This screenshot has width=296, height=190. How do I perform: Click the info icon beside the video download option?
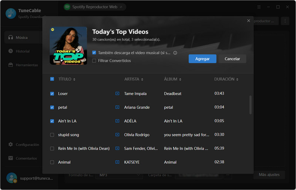(x=175, y=53)
